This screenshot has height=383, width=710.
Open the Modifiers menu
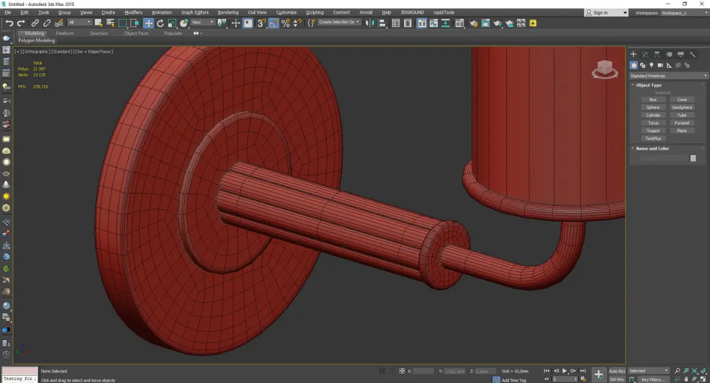click(x=133, y=12)
